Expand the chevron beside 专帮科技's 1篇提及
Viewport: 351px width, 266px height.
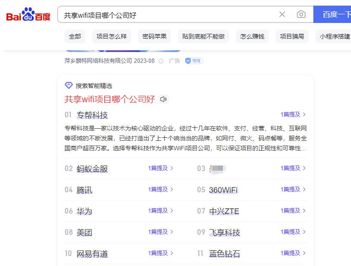point(304,114)
